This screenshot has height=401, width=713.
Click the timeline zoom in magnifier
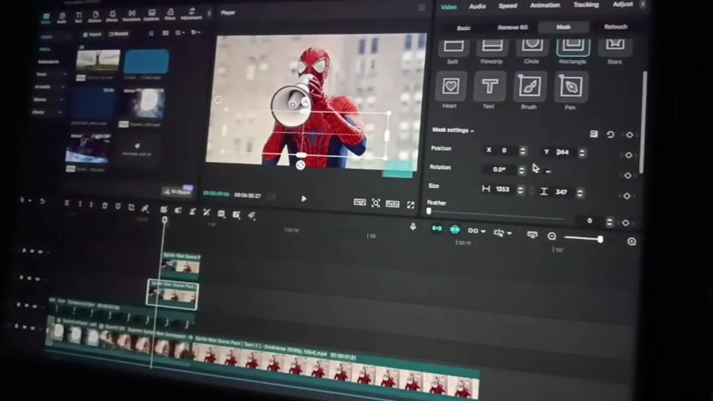click(x=632, y=241)
